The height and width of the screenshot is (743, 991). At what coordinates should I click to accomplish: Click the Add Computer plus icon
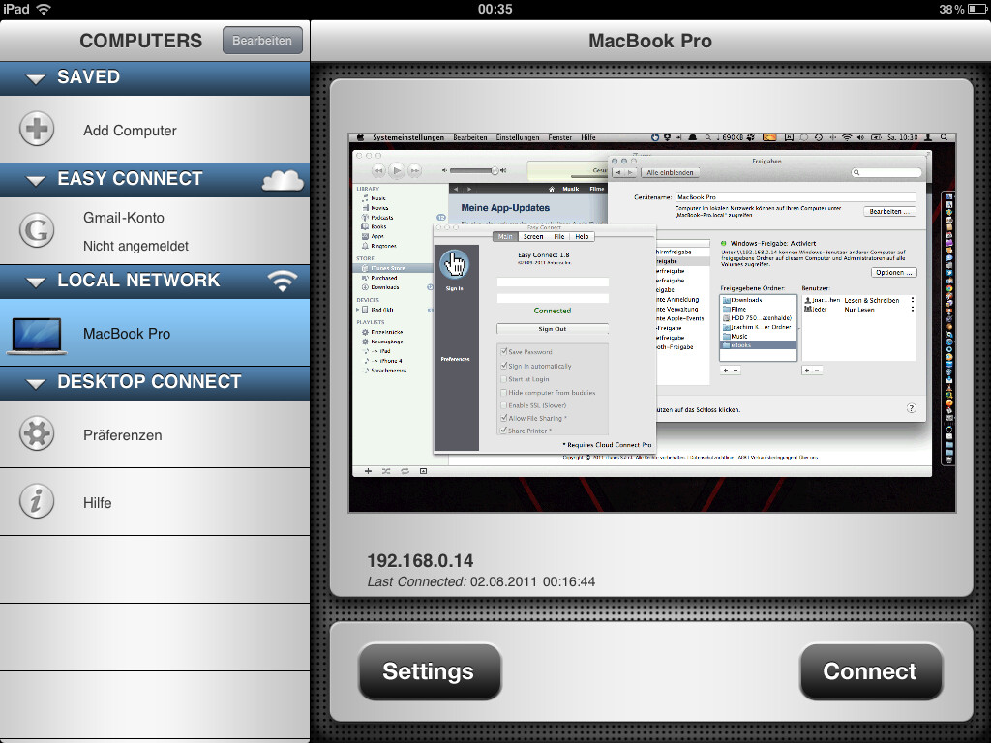click(36, 130)
